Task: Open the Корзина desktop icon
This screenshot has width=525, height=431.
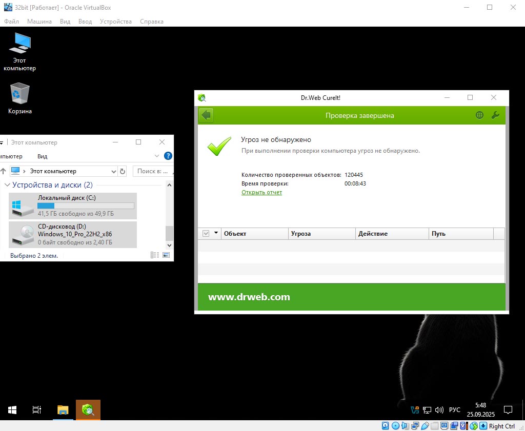Action: click(19, 98)
